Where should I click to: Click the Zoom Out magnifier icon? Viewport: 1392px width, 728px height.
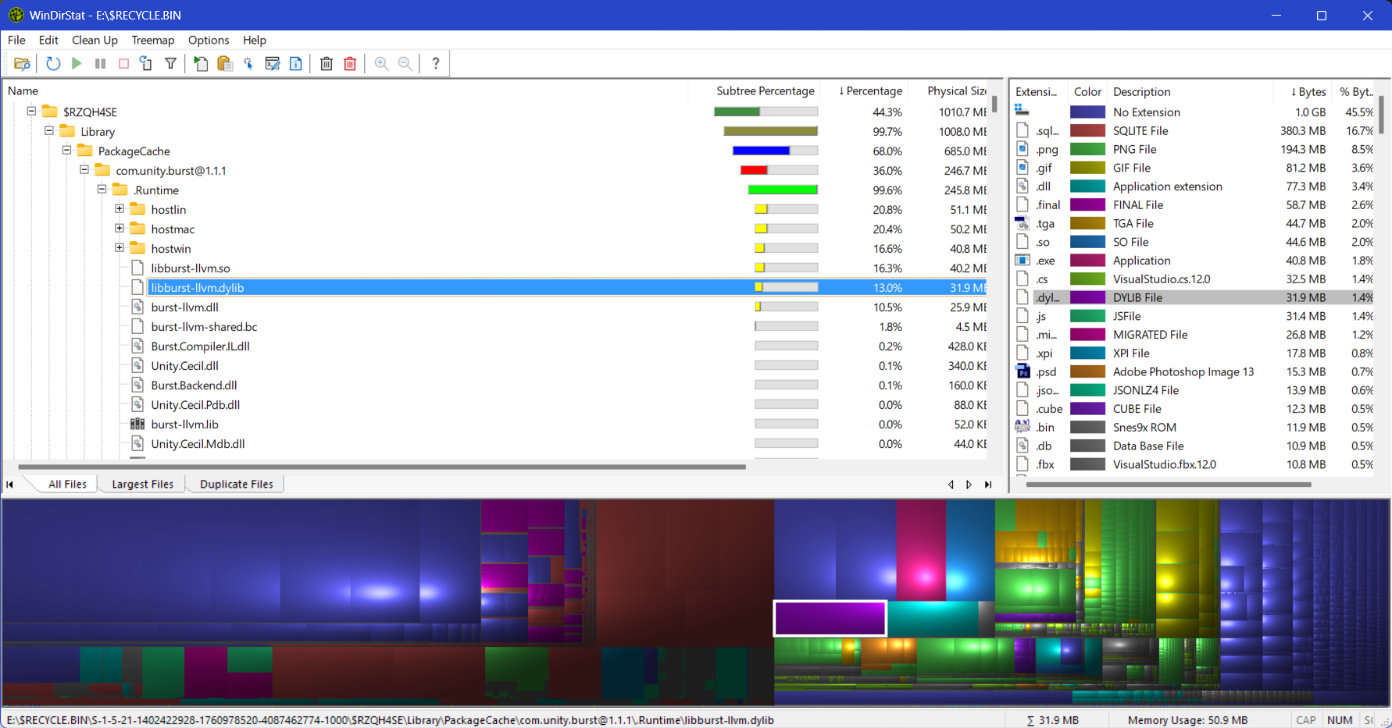coord(405,64)
